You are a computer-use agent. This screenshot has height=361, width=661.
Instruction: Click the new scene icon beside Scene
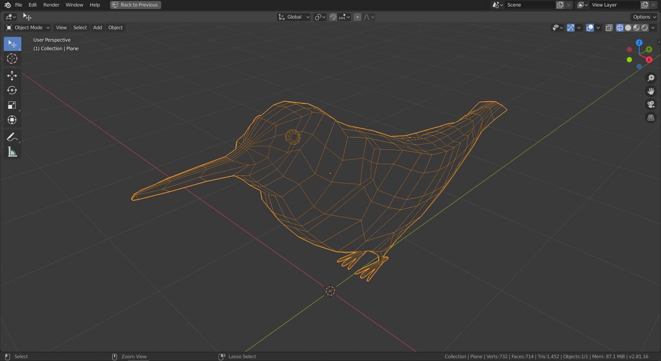pos(560,5)
